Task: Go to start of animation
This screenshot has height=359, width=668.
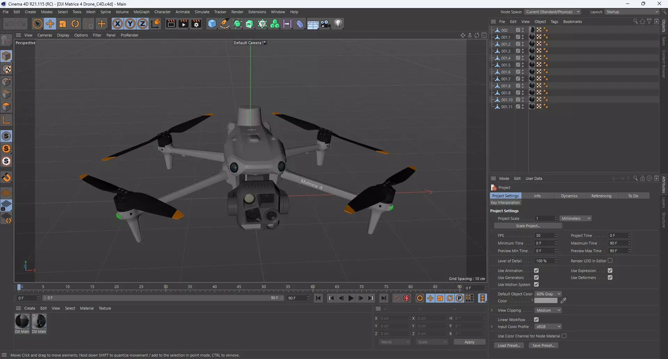Action: pos(318,298)
